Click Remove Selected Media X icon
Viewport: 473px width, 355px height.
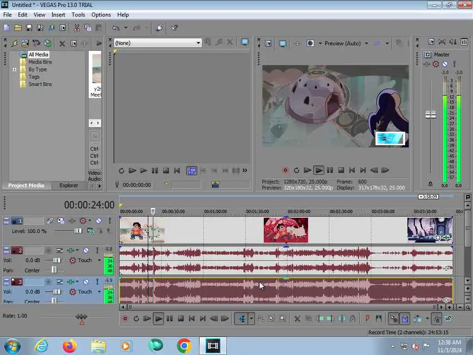62,43
